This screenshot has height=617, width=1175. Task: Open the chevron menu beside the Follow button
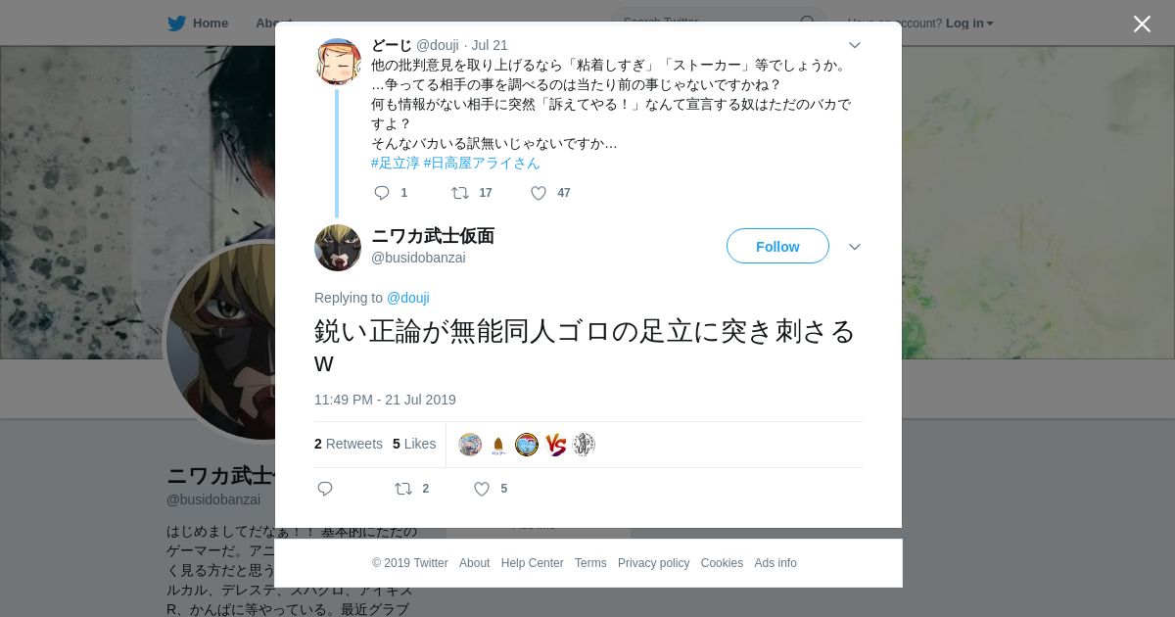854,247
